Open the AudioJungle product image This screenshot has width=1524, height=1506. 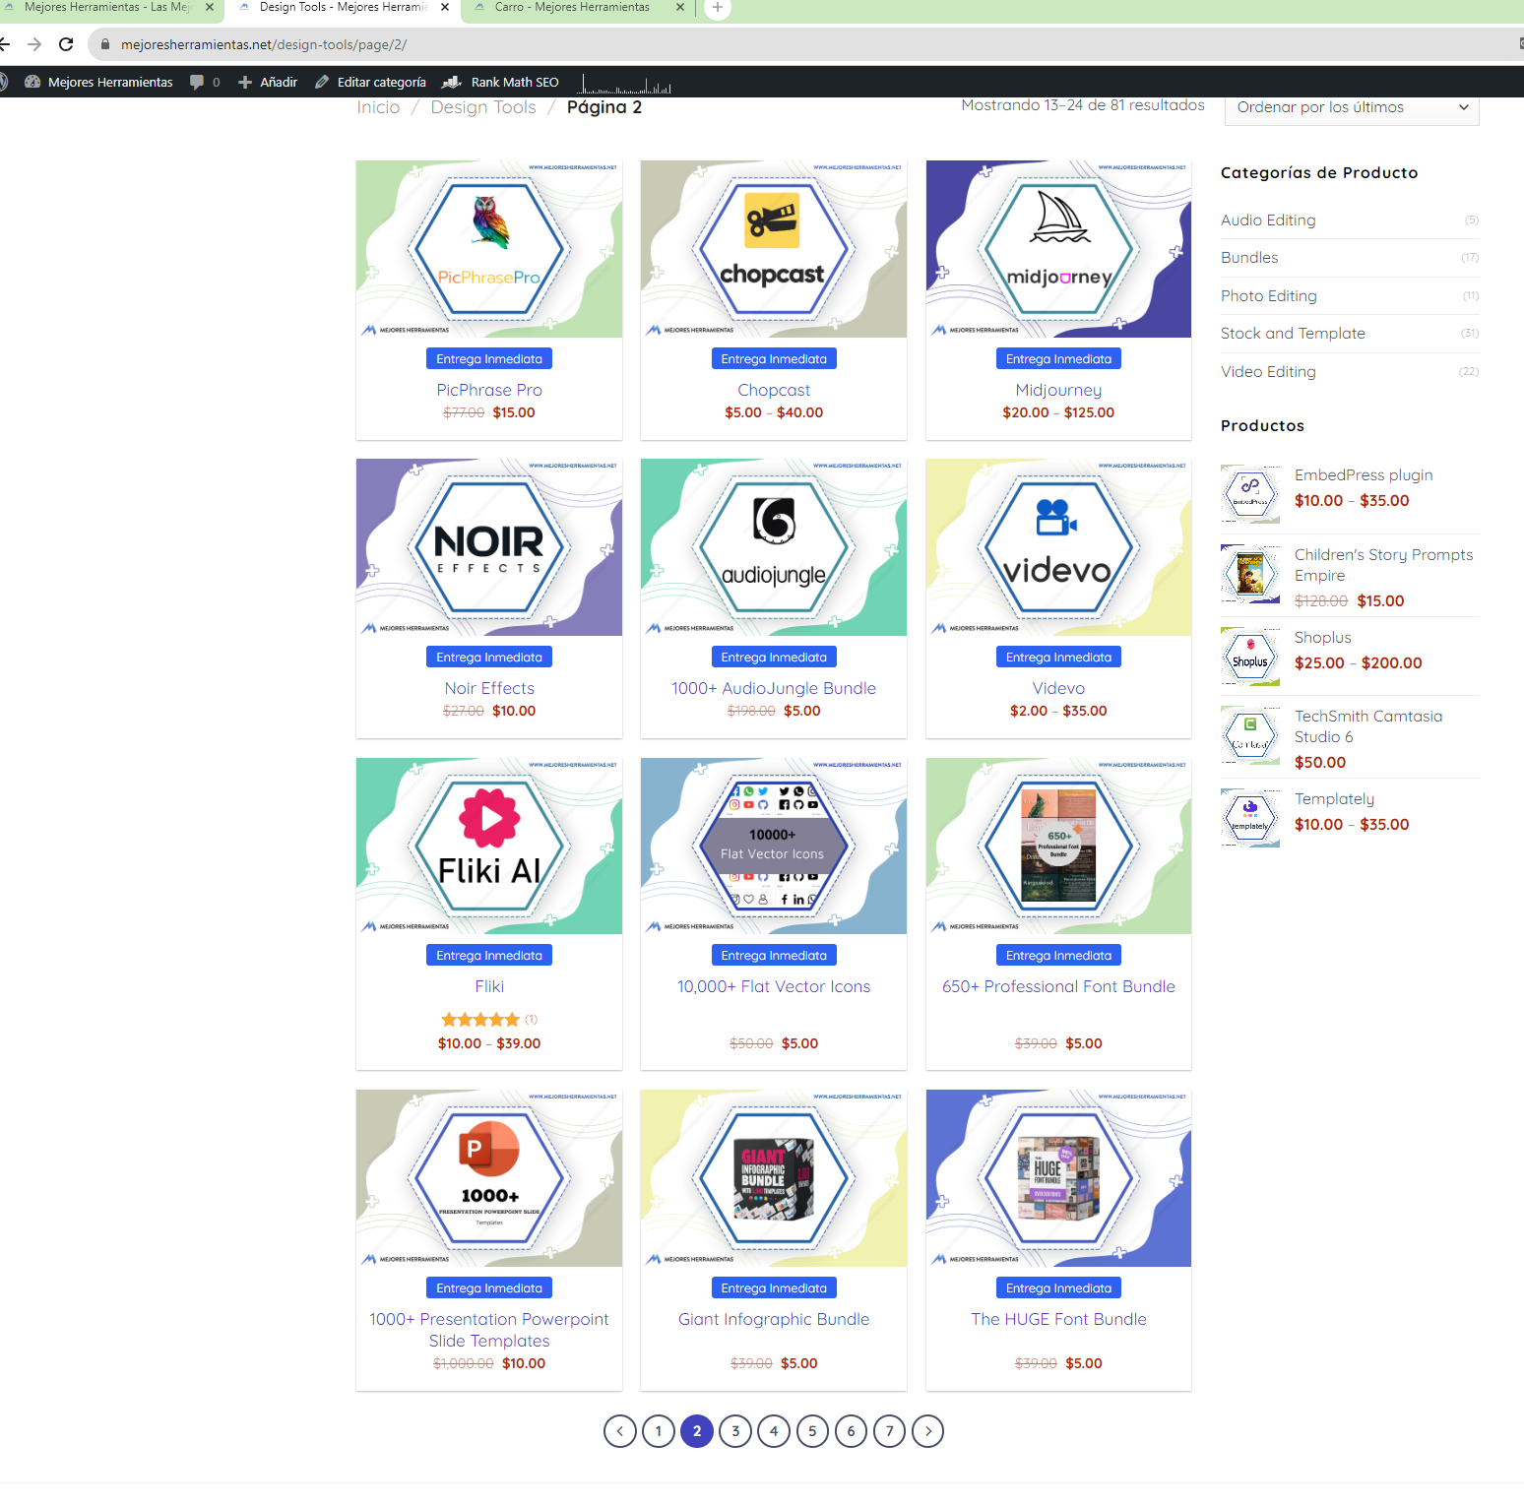(774, 547)
